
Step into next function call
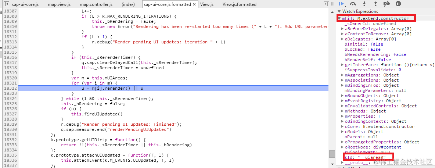364,4
